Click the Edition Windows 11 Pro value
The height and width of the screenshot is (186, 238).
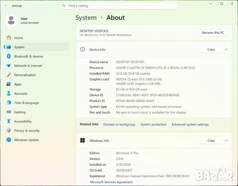point(127,153)
